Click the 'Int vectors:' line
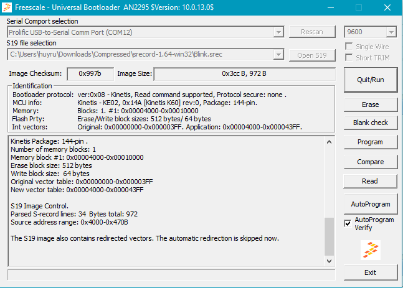This screenshot has width=403, height=288. [157, 127]
